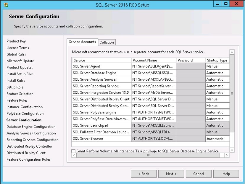Enable Grant Perform Volume Maintenance Task privilege checkbox
The height and width of the screenshot is (184, 245).
point(73,151)
